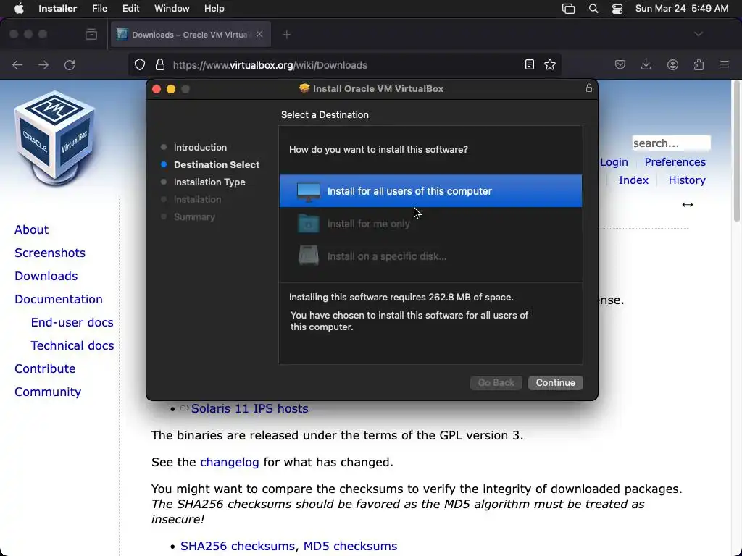Open the File menu

coord(99,9)
